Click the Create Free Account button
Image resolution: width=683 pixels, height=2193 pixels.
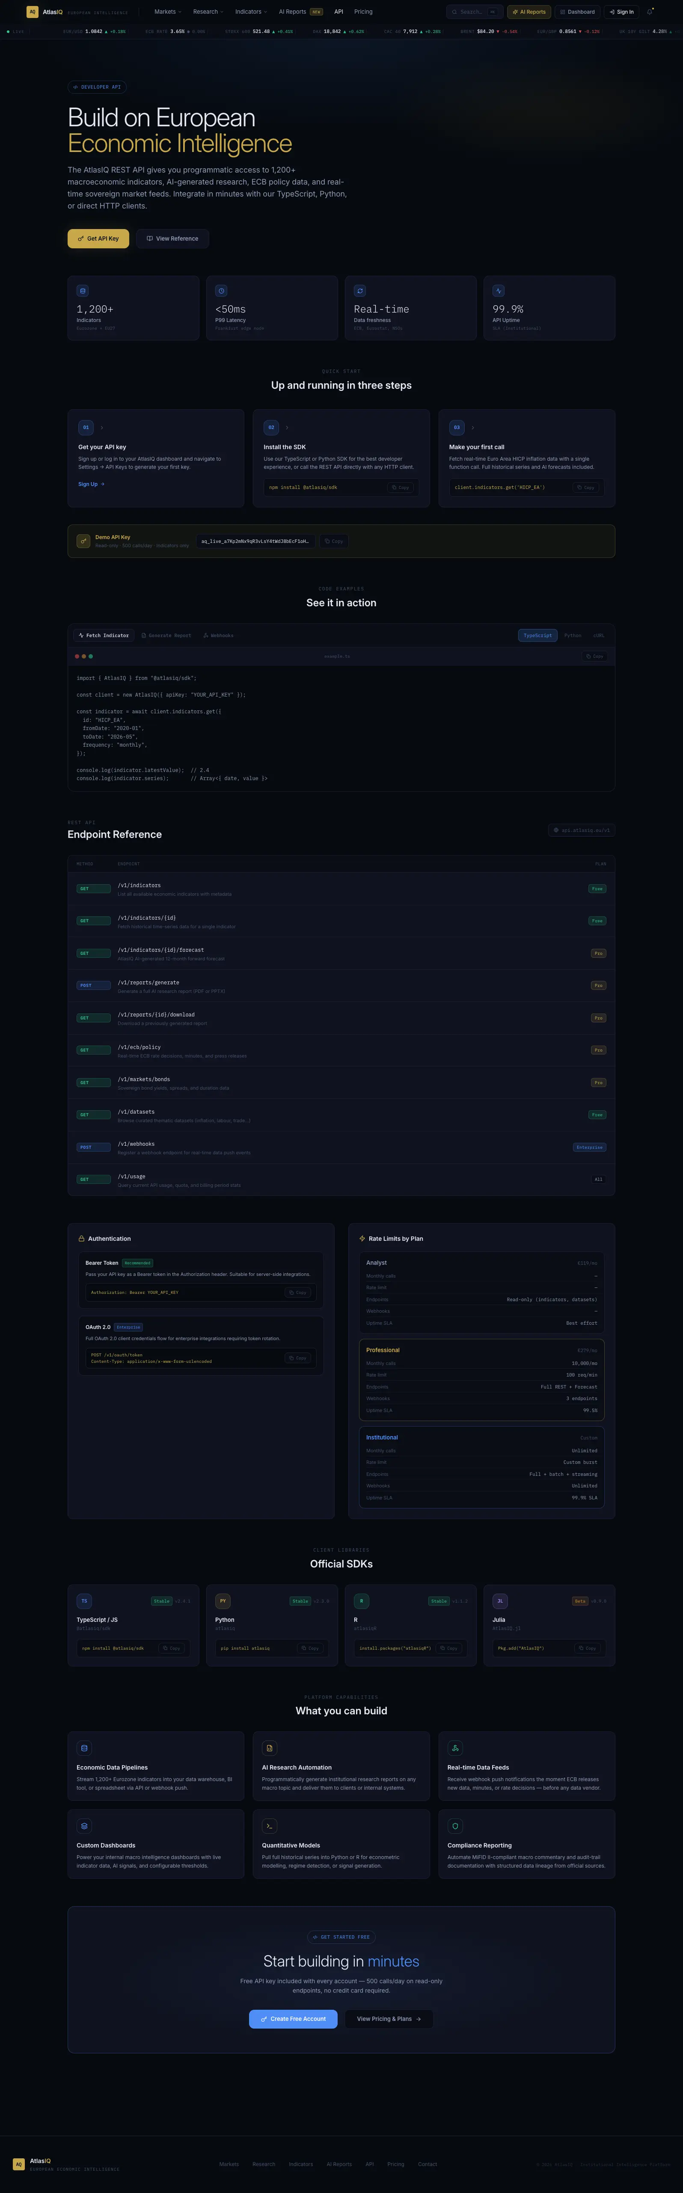(294, 2018)
